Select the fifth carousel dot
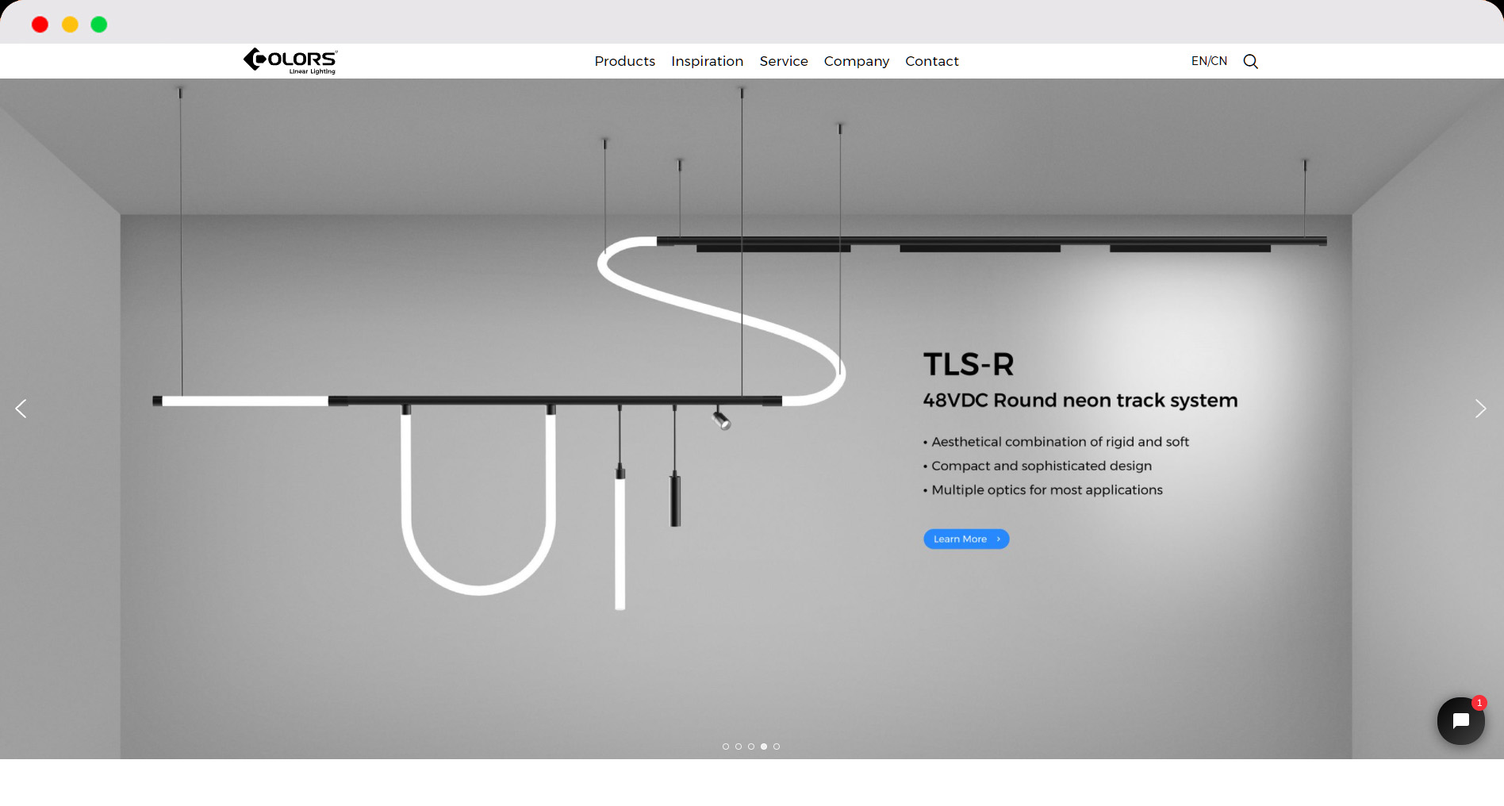 pos(777,747)
